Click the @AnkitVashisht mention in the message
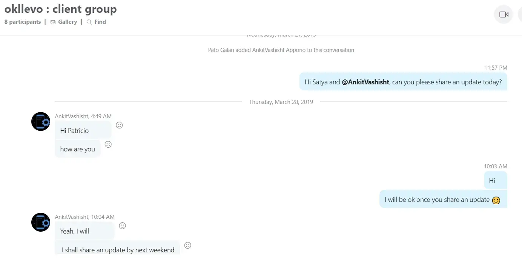 [365, 82]
